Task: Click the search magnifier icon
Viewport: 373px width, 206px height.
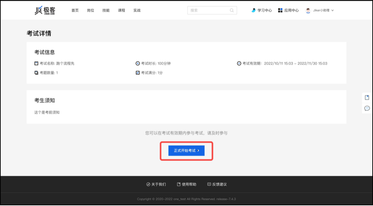Action: [x=232, y=10]
